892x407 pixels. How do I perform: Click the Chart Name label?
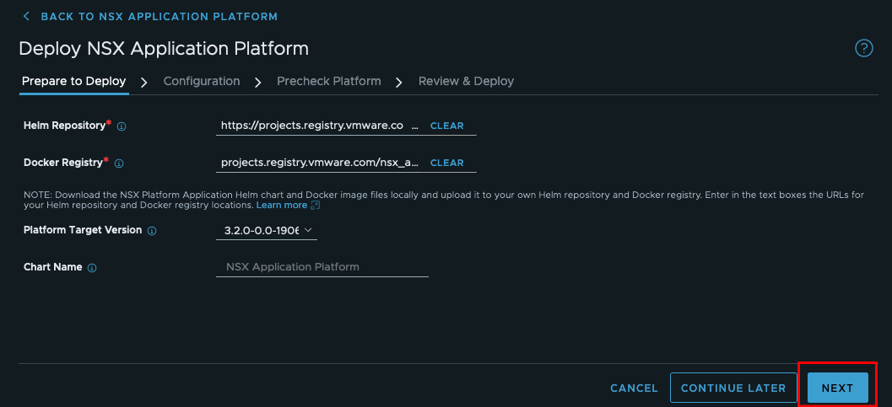click(53, 267)
